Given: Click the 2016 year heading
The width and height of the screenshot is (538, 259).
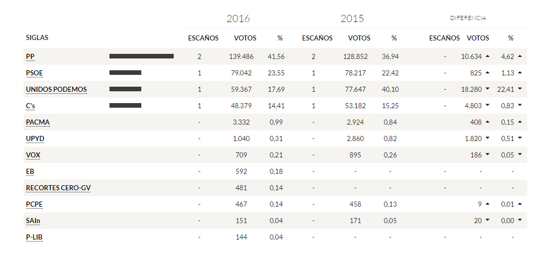Looking at the screenshot, I should pos(238,19).
